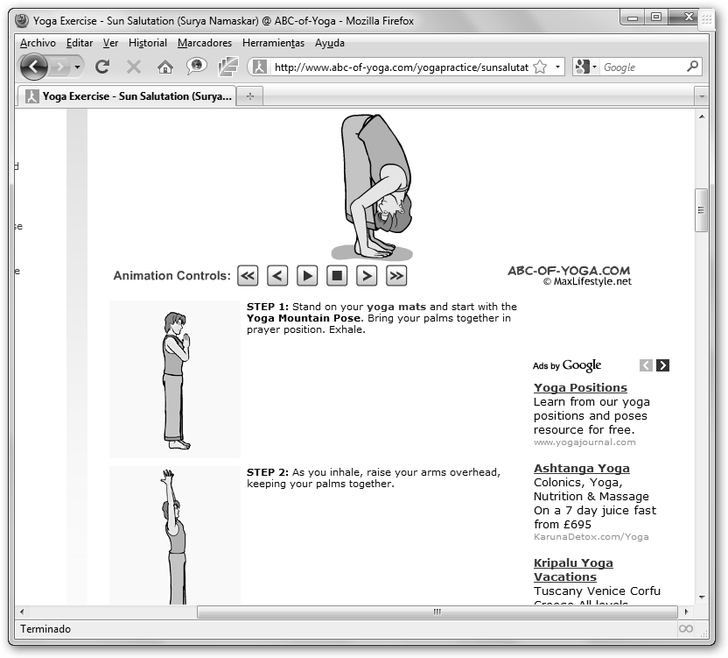The image size is (728, 658).
Task: Skip animation to the last step
Action: 396,276
